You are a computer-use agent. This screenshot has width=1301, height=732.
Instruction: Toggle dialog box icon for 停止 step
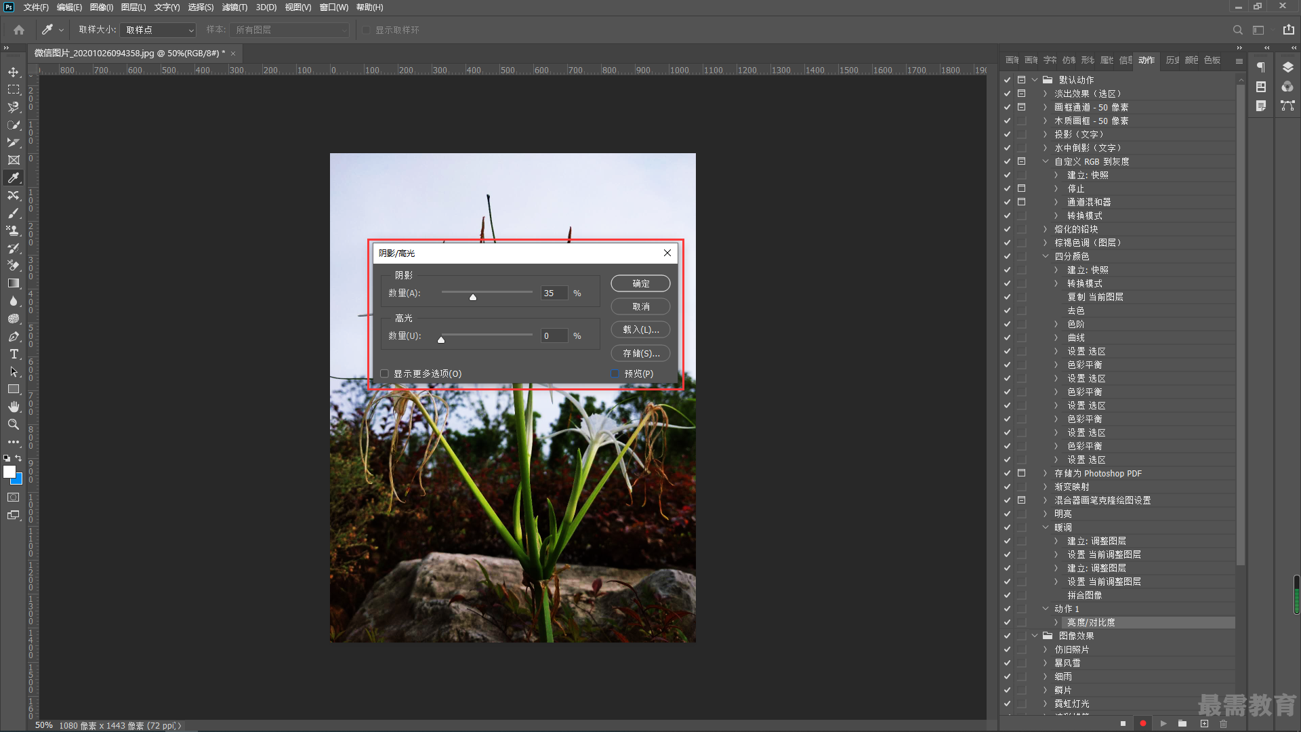1022,188
